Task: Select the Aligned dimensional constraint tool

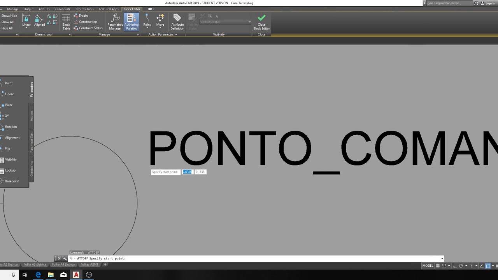Action: click(39, 20)
